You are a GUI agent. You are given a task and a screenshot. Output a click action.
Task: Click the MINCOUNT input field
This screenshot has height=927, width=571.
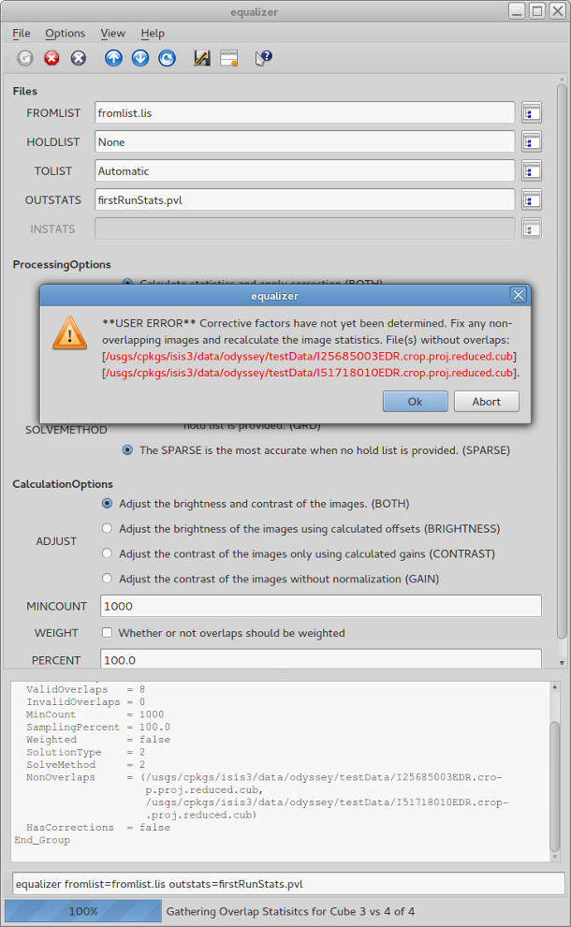(x=320, y=606)
